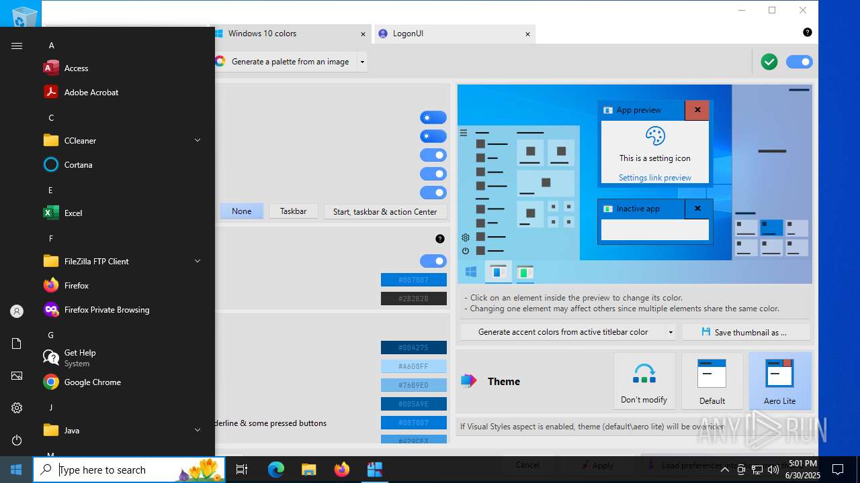The image size is (860, 483).
Task: Toggle the first light-mode switch
Action: coord(433,117)
